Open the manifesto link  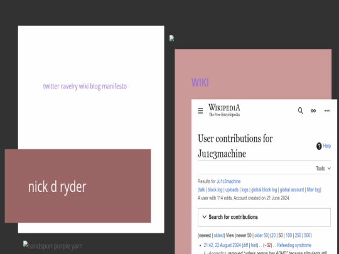(x=114, y=86)
